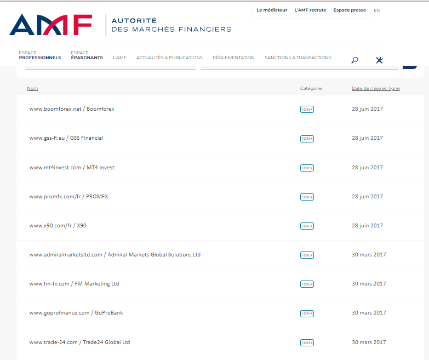Sort by Date de mise en ligne
Image resolution: width=429 pixels, height=360 pixels.
[x=375, y=88]
